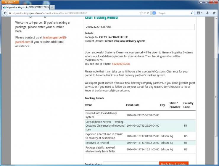Open the Firefox menu button
The height and width of the screenshot is (166, 219).
[10, 2]
